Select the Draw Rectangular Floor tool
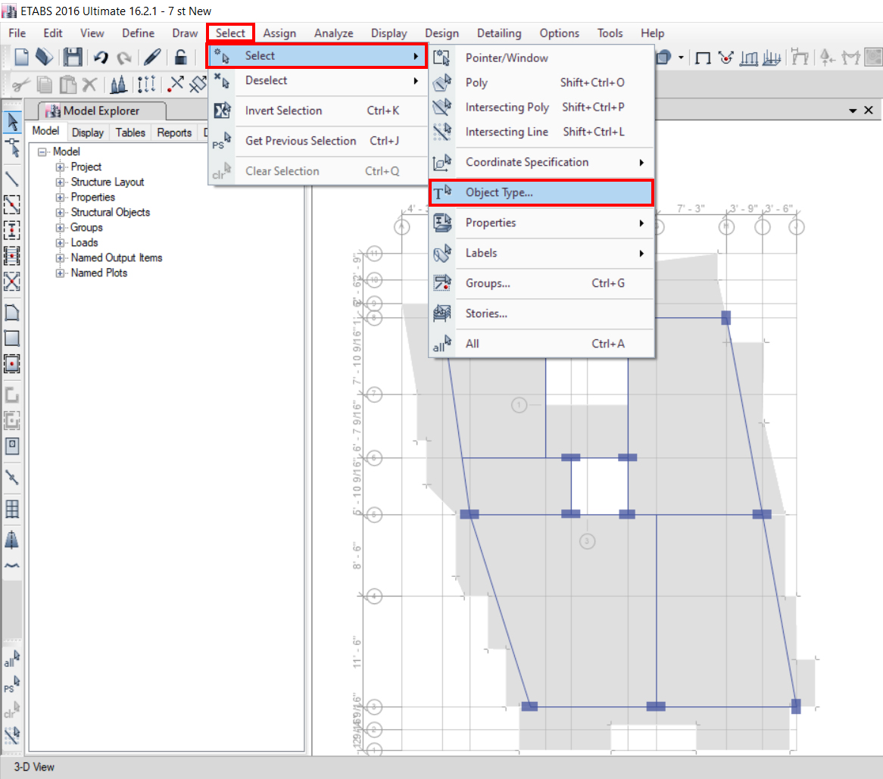This screenshot has width=883, height=779. (x=12, y=338)
